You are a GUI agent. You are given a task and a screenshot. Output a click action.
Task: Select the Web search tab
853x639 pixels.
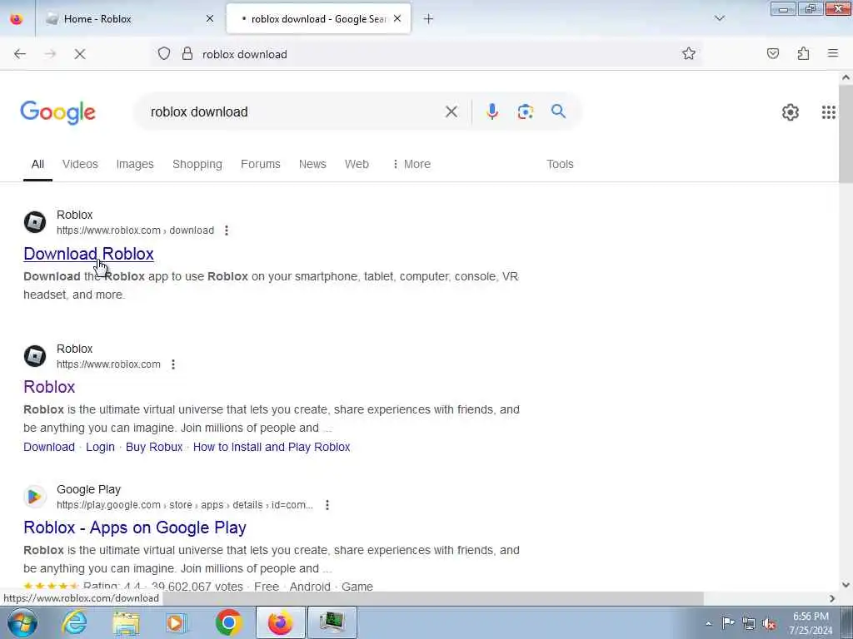tap(357, 164)
